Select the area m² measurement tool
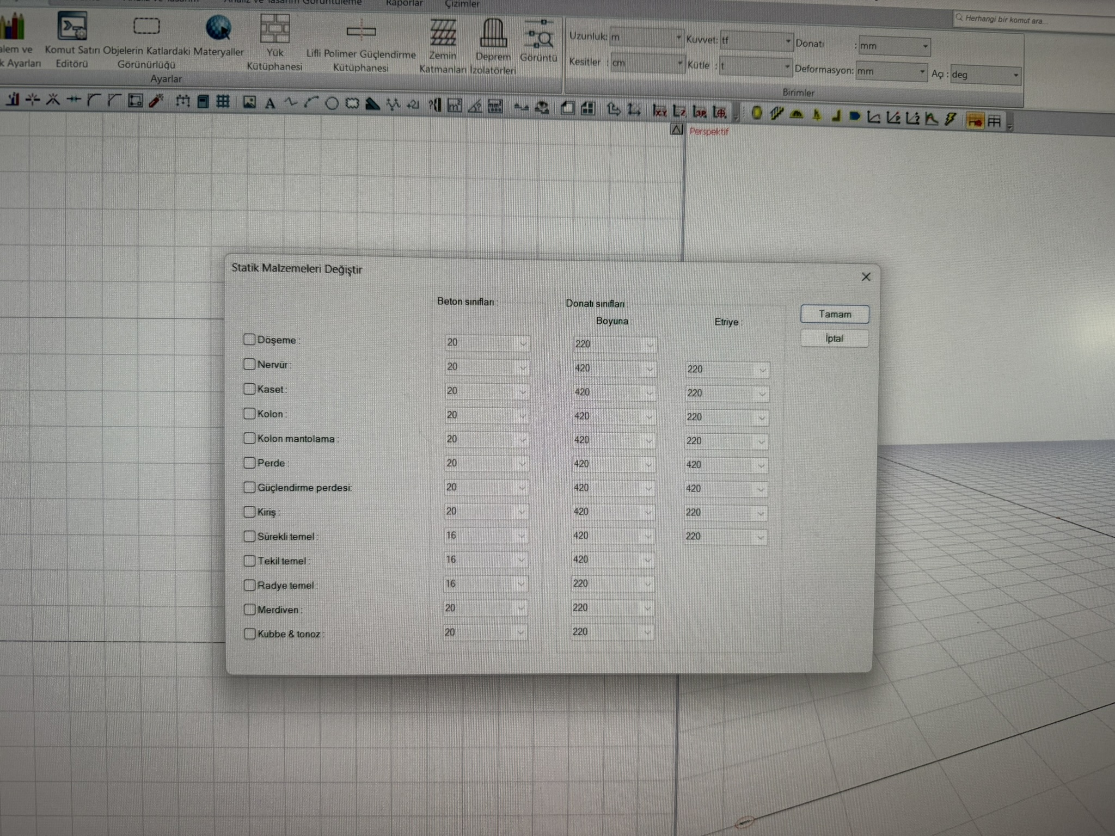 click(454, 106)
